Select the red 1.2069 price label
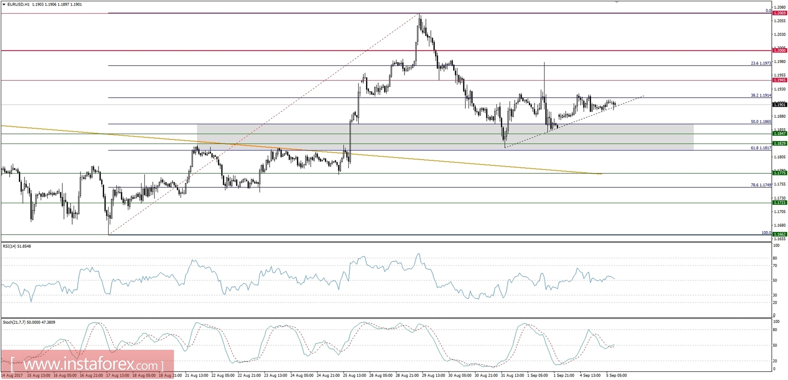Viewport: 788px width, 380px height. point(780,13)
